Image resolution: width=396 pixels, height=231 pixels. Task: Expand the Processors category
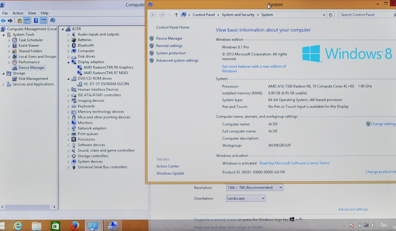[68, 139]
